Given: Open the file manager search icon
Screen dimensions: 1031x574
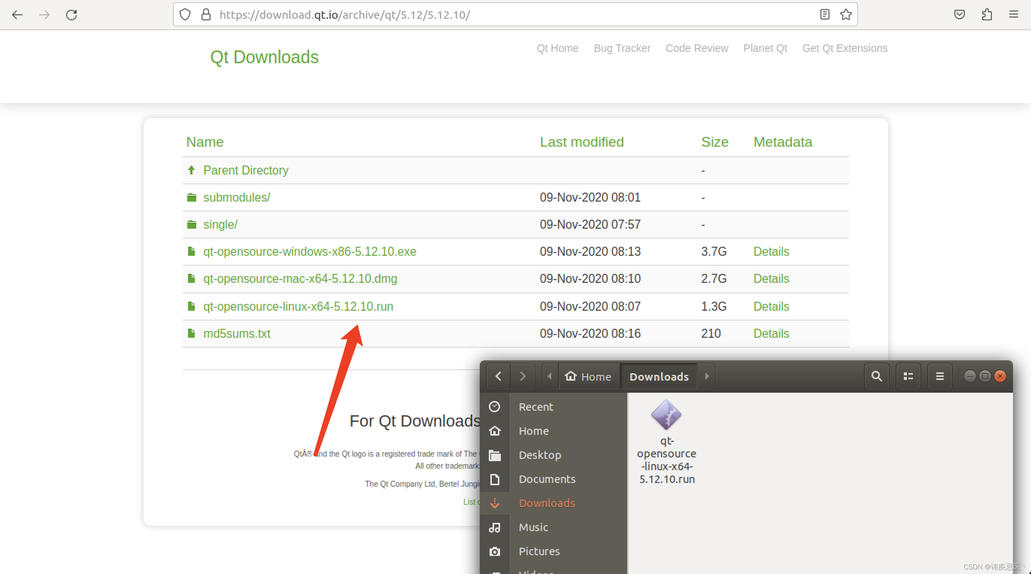Looking at the screenshot, I should (876, 376).
